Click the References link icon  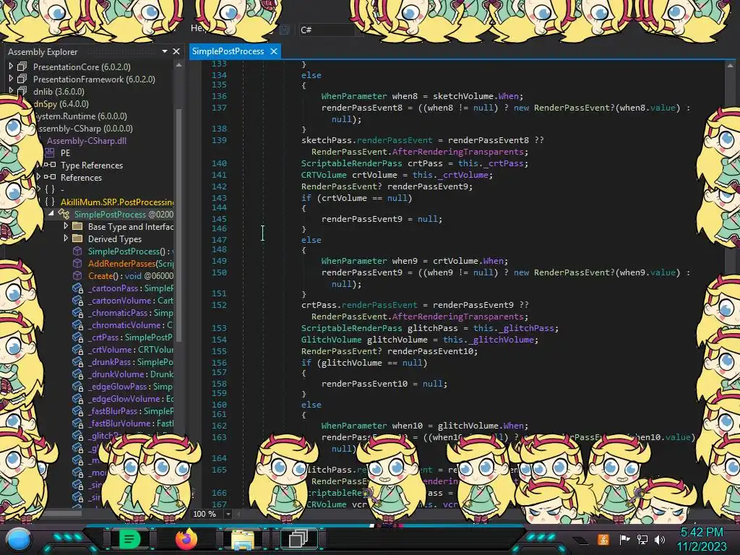pyautogui.click(x=50, y=177)
